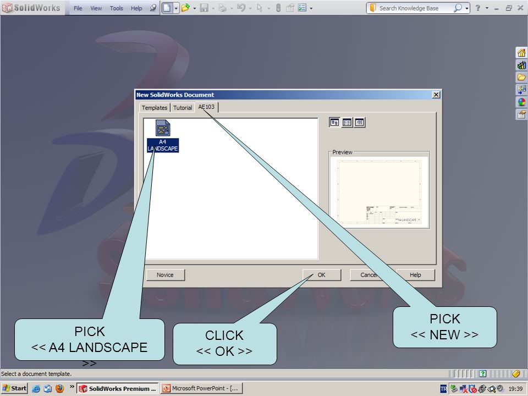
Task: Expand the Undo icon dropdown arrow
Action: 250,8
